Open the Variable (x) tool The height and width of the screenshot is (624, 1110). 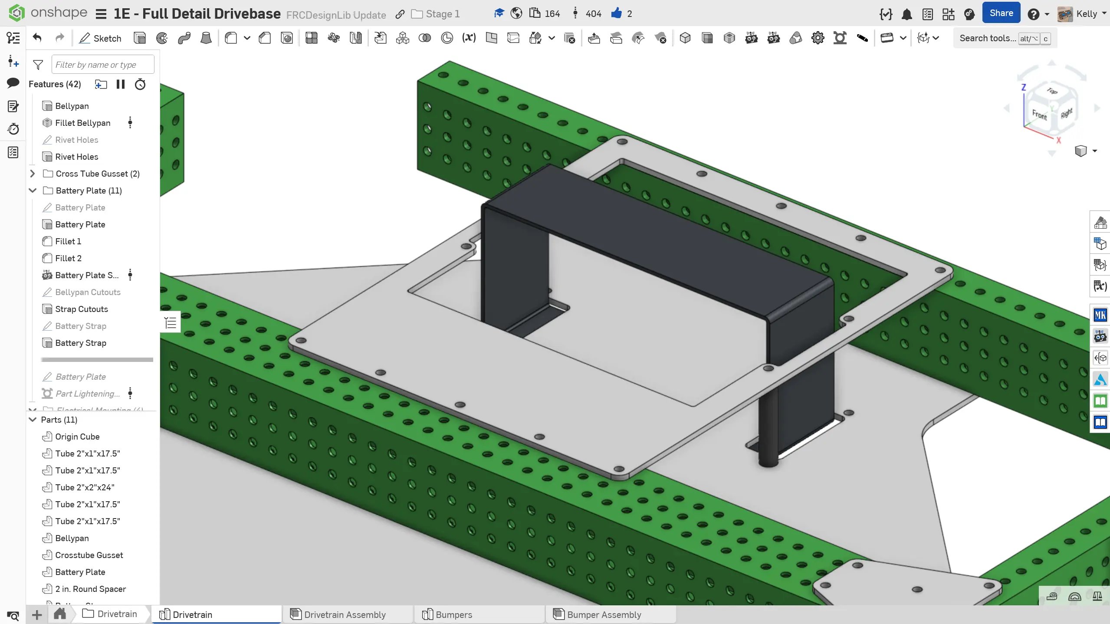[469, 38]
